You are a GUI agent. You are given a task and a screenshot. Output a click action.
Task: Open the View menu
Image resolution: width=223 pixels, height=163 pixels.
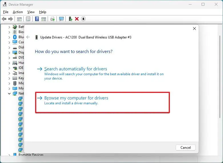pos(31,12)
